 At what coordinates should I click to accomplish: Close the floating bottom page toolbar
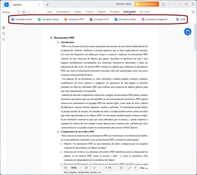point(135,168)
